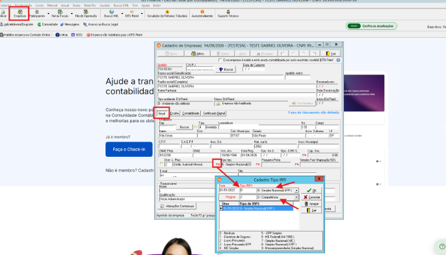Image resolution: width=446 pixels, height=255 pixels.
Task: Click the arrow icon beside Cap. Soc.
Action: click(304, 155)
